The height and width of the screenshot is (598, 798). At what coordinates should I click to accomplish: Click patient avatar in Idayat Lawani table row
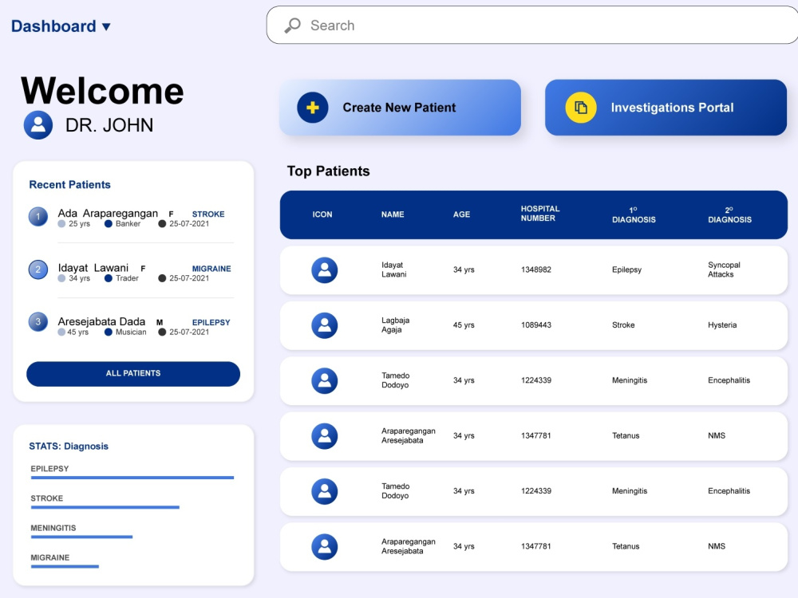click(325, 270)
